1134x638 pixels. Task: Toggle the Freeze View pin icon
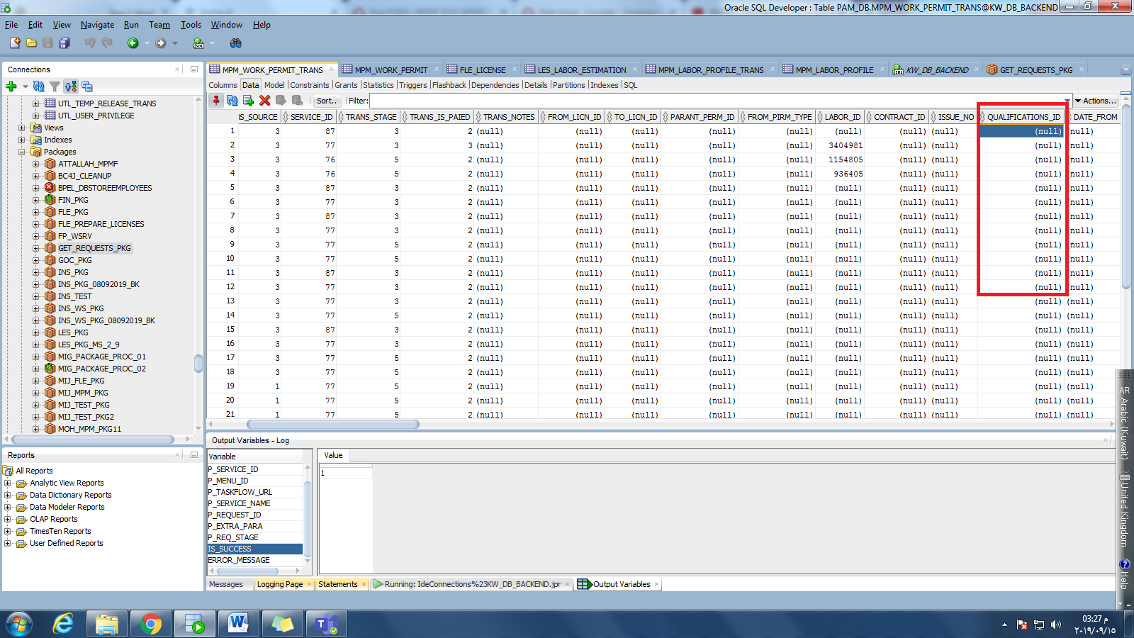[216, 101]
